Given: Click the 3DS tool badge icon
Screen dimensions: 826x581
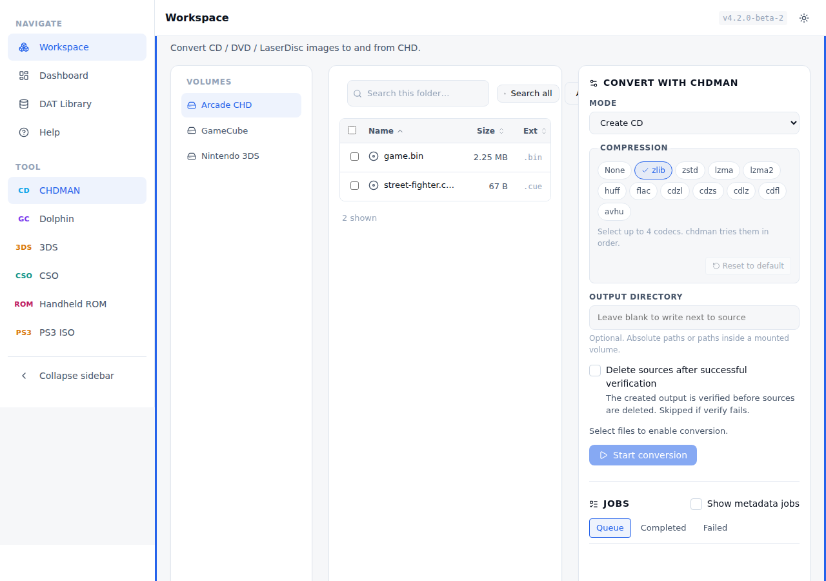Looking at the screenshot, I should click(x=24, y=247).
